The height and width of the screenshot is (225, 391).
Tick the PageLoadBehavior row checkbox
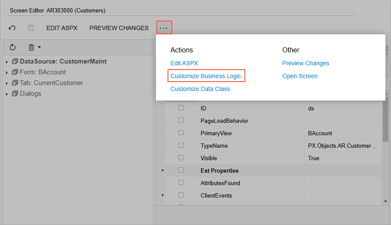click(x=181, y=121)
